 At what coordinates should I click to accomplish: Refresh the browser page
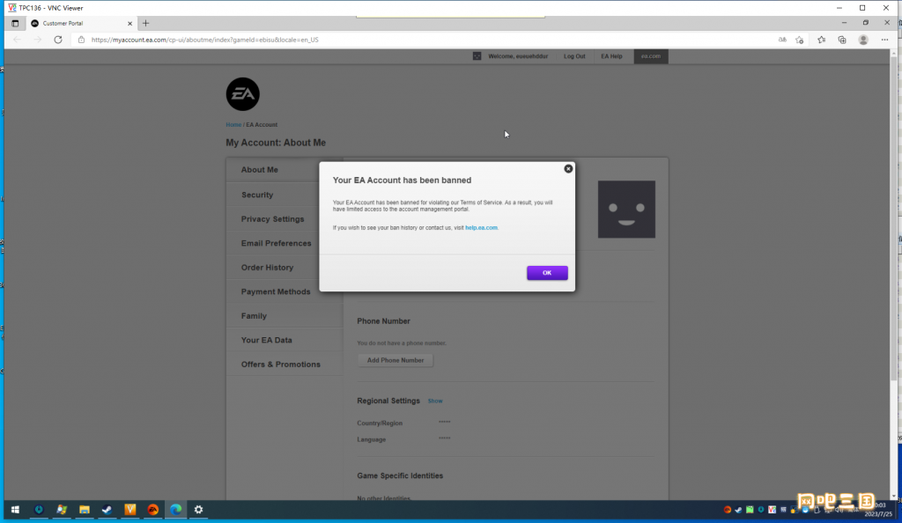[x=58, y=40]
